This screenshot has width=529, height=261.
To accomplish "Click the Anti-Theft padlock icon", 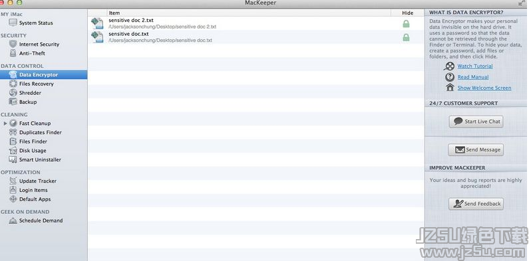I will [x=13, y=53].
